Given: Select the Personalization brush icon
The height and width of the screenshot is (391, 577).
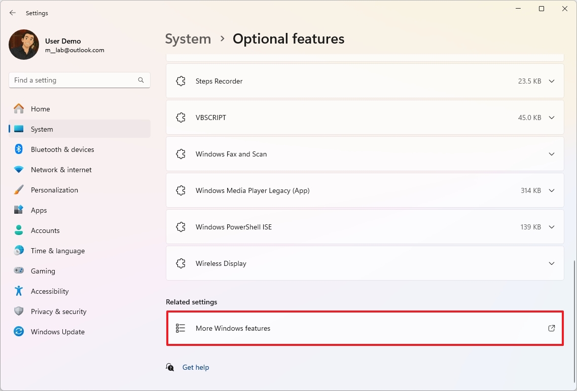Looking at the screenshot, I should click(19, 190).
